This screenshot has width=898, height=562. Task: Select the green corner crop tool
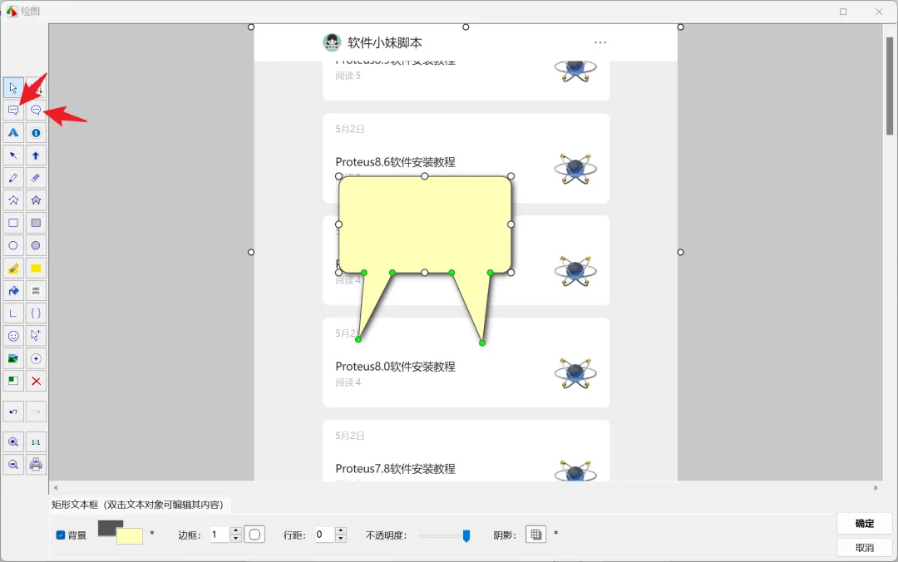(13, 381)
